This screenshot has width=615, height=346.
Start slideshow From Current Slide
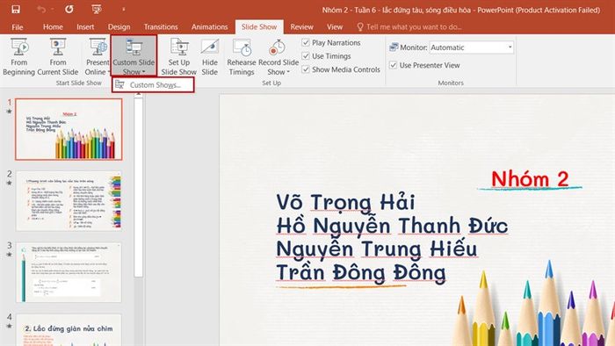[58, 57]
